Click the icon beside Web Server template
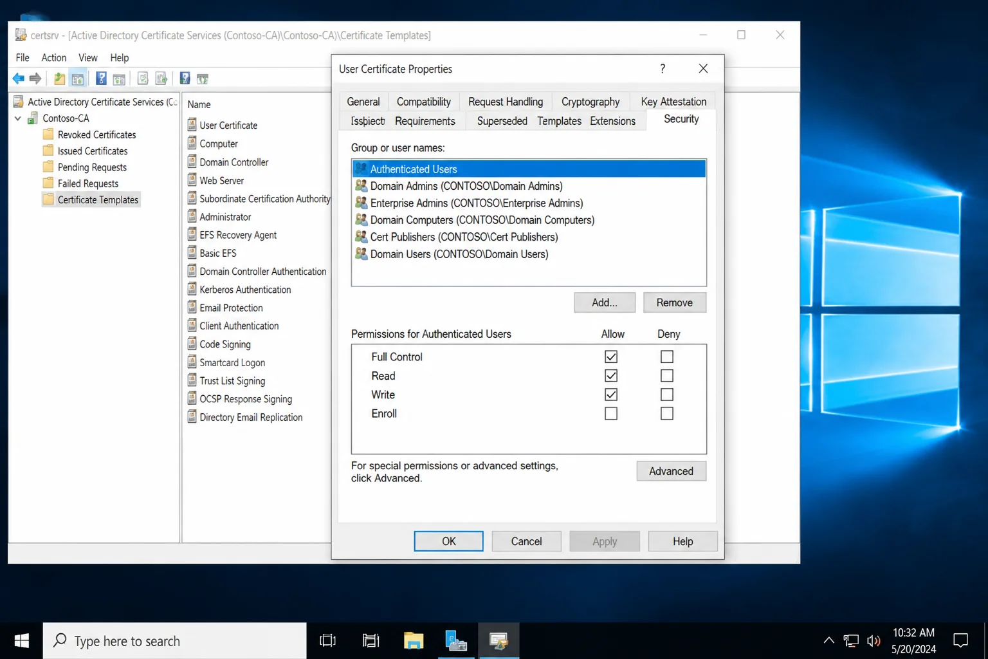988x659 pixels. [192, 180]
